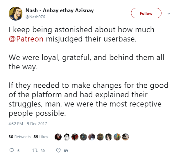Open the @Patreon mention link
This screenshot has width=183, height=157.
tap(26, 39)
